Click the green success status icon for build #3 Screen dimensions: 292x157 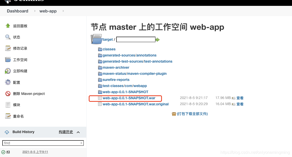[3, 152]
